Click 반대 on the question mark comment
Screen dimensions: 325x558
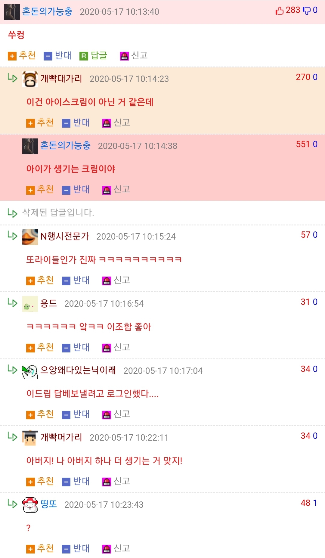76,549
